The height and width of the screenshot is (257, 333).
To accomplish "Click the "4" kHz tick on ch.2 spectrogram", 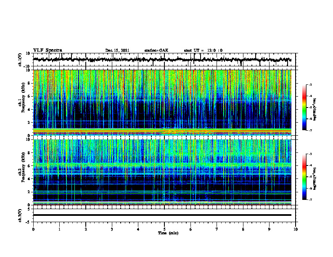I will click(x=29, y=179).
